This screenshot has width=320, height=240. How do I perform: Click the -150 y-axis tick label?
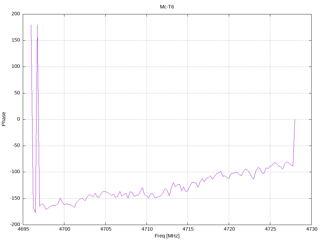click(15, 198)
